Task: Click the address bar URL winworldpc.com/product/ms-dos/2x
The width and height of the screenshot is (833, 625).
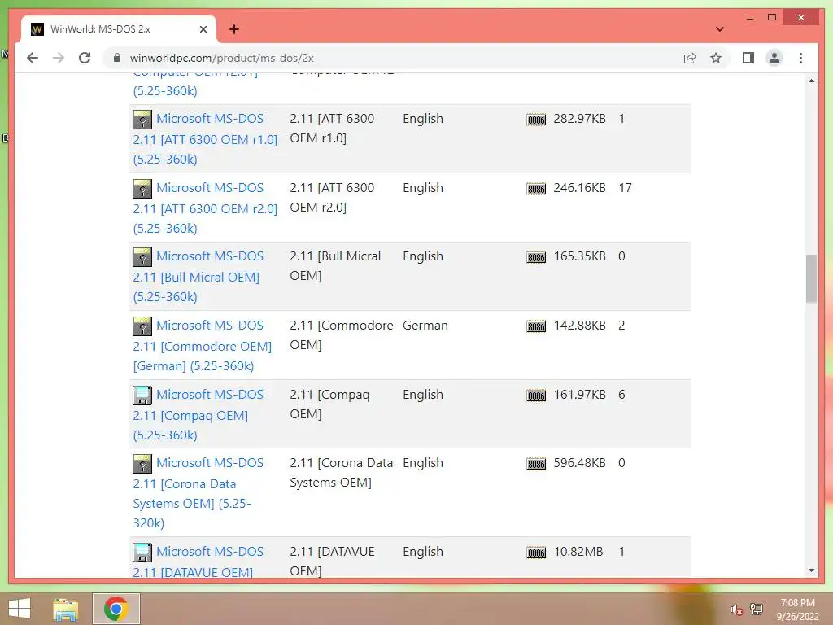Action: 221,58
